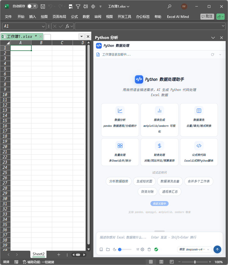Click the 分析数据趋势 suggestion chip

point(119,181)
